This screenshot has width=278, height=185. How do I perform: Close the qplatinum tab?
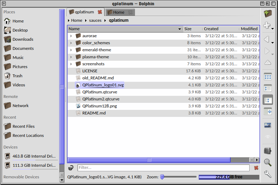point(100,12)
